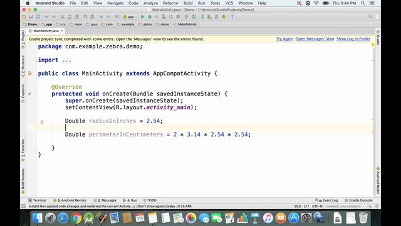Viewport: 401px width, 226px height.
Task: Open the Event Log button
Action: (x=326, y=200)
